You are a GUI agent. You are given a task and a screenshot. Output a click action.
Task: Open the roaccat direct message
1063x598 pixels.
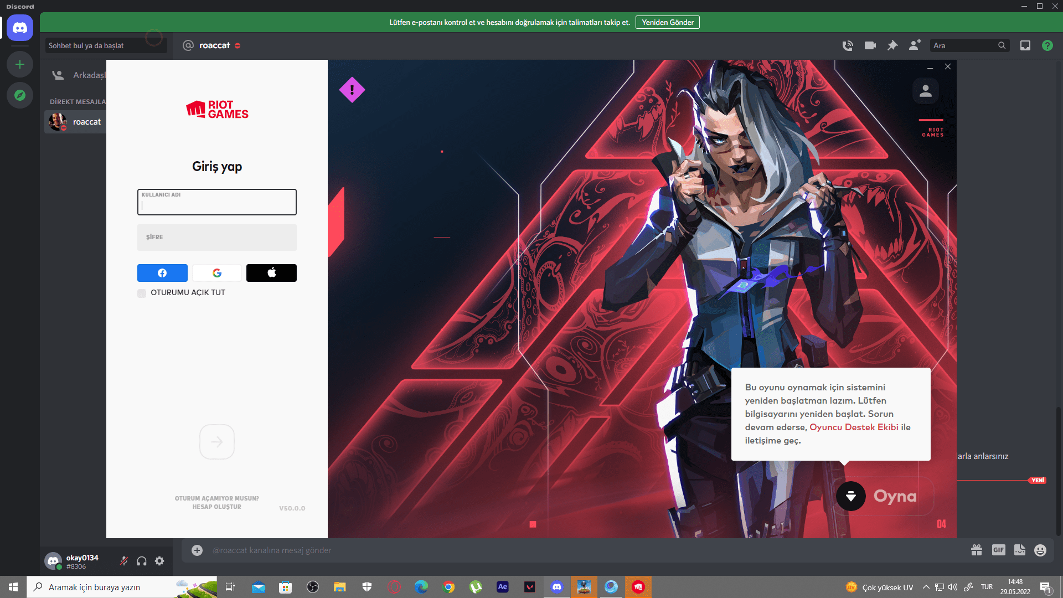[x=75, y=122]
